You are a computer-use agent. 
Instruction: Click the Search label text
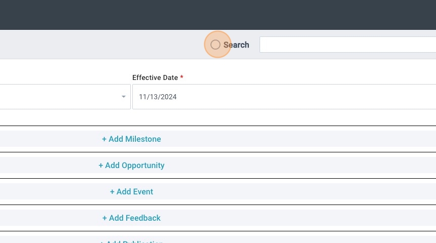[236, 45]
